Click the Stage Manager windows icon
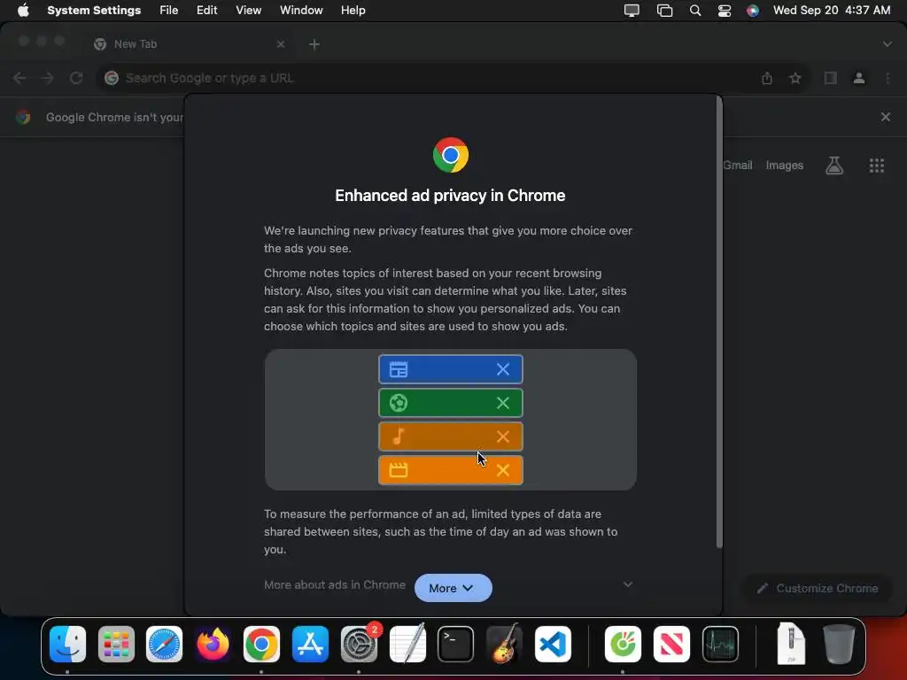Screen dimensions: 907x680 664,11
